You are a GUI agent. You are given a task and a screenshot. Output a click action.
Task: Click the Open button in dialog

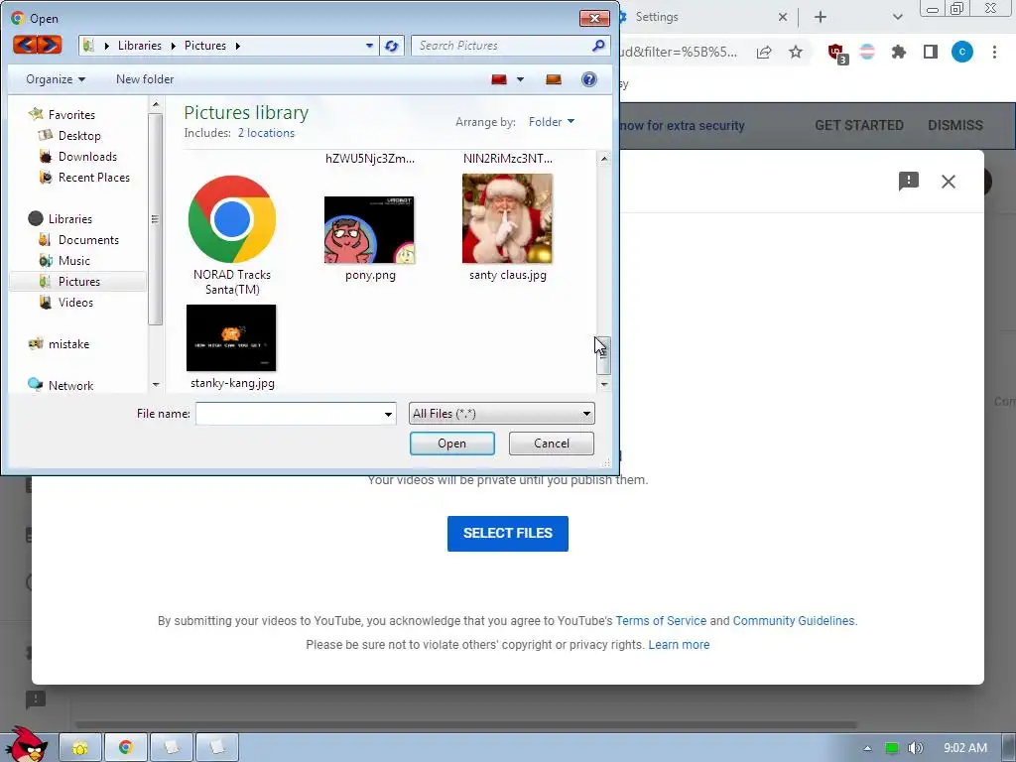point(451,444)
